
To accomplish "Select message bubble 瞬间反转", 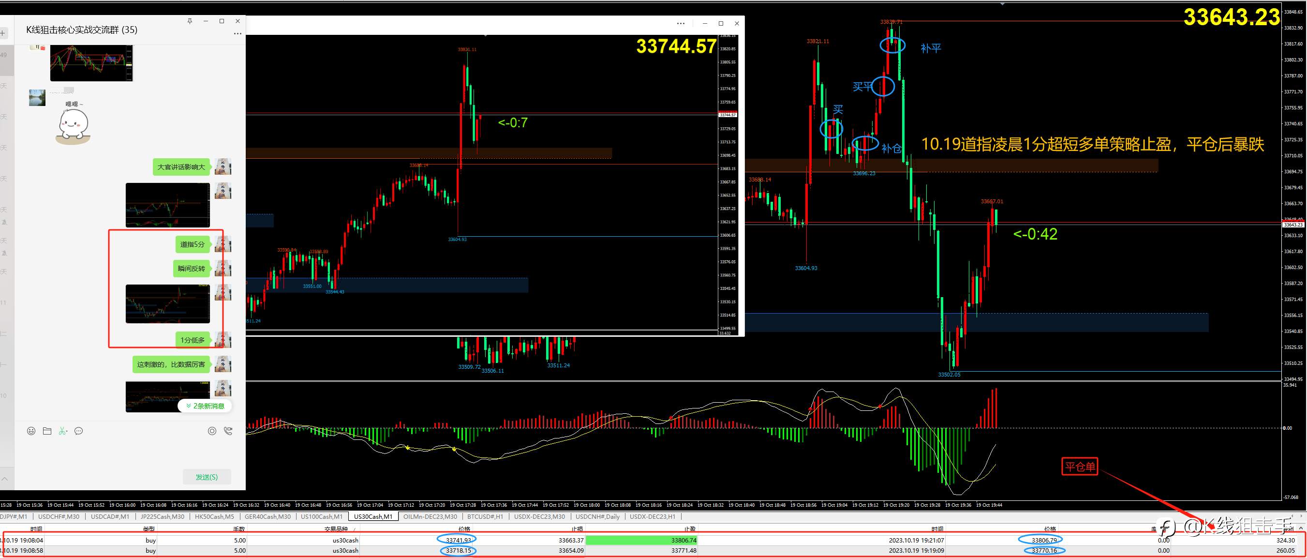I will [x=191, y=269].
